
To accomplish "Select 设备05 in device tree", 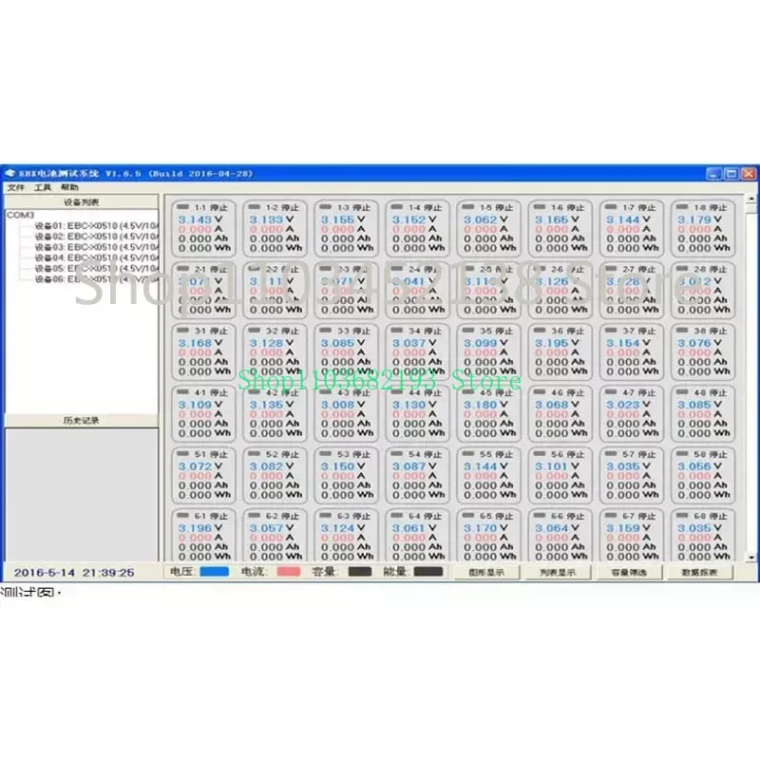I will tap(97, 269).
